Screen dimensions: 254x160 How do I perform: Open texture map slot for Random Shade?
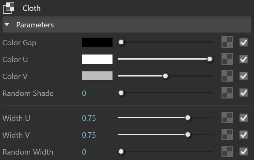(x=227, y=93)
